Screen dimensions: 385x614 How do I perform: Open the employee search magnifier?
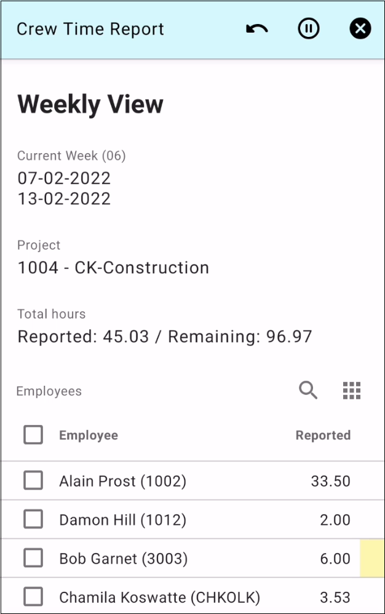coord(308,390)
